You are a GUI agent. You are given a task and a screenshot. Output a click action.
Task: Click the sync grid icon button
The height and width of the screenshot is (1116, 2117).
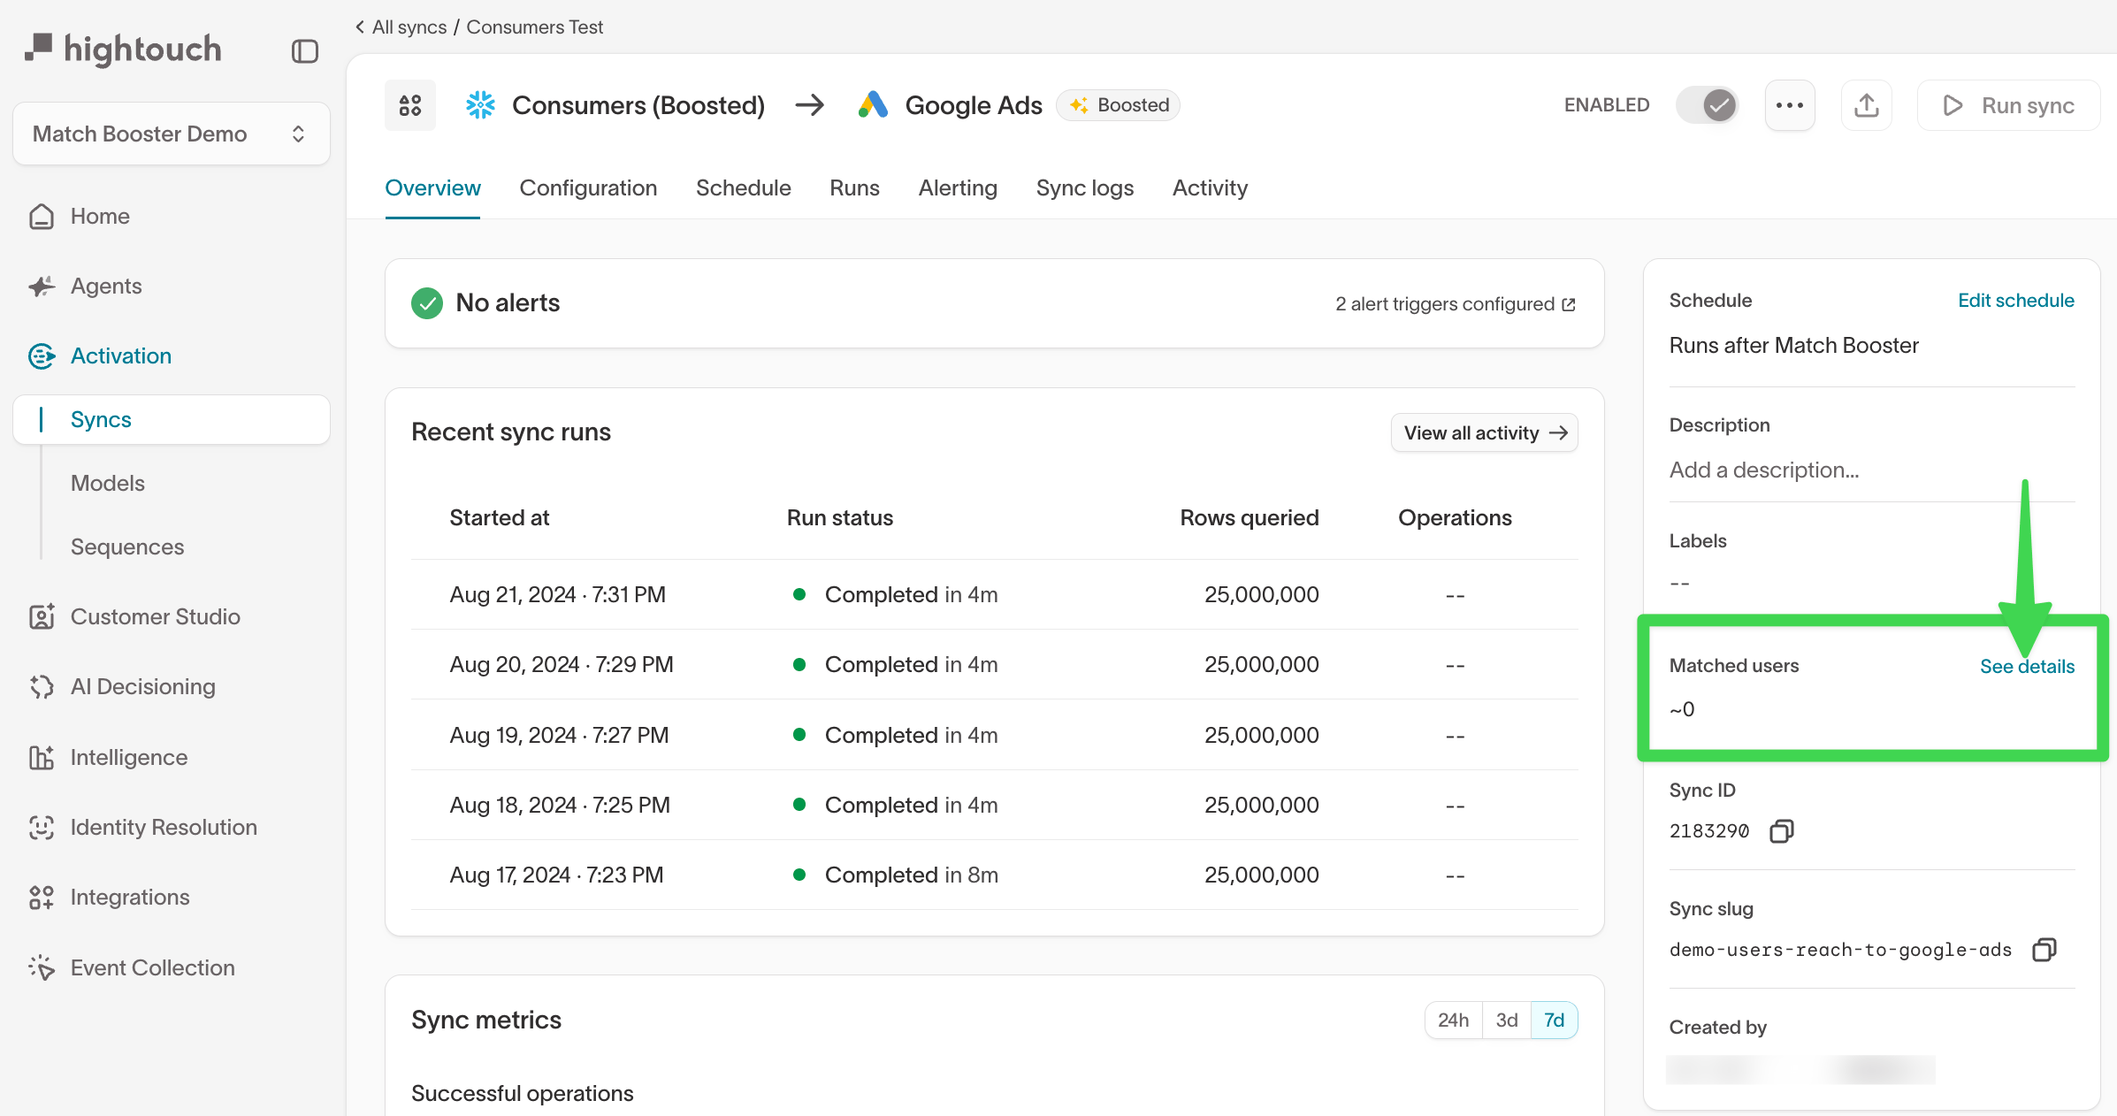point(410,105)
